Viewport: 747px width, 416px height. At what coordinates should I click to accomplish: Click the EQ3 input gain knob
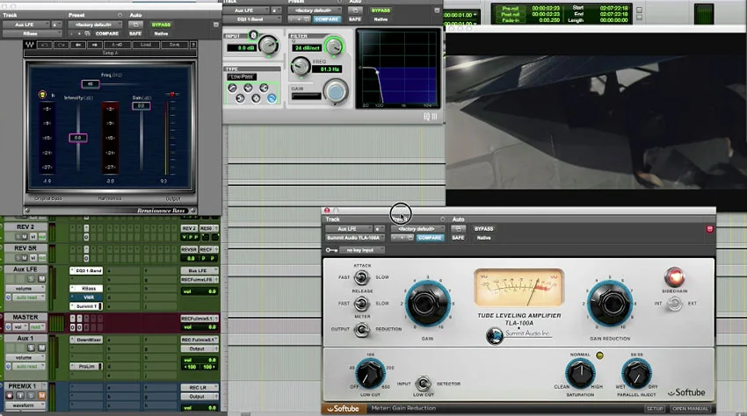click(268, 46)
